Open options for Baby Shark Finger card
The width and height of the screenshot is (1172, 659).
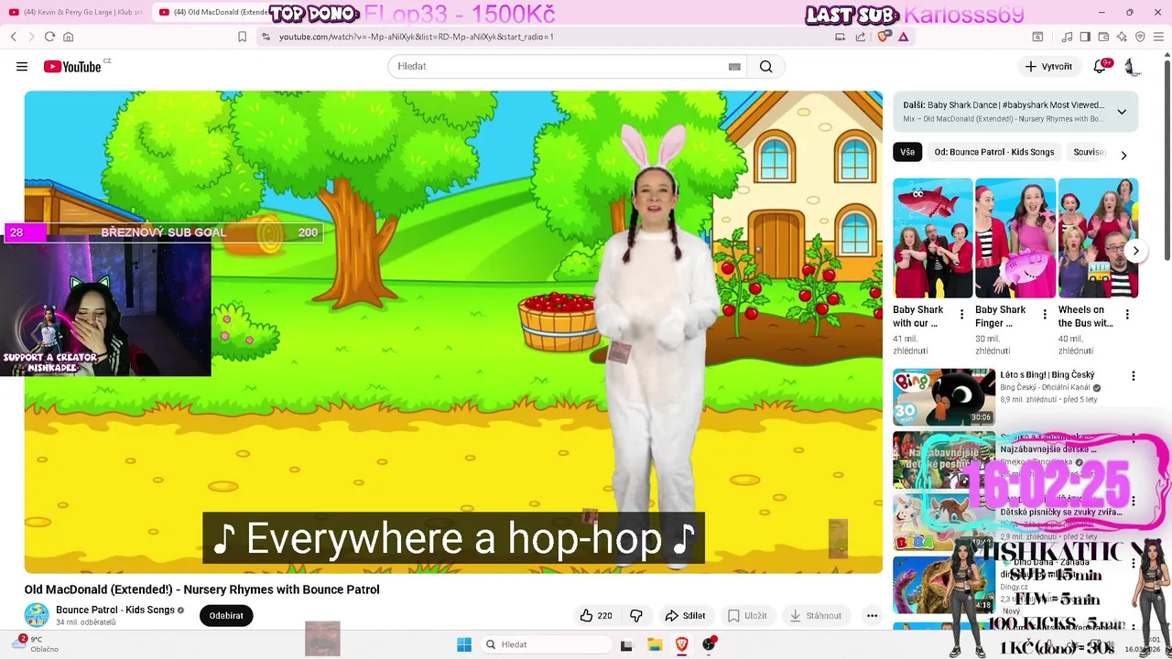[x=1045, y=315]
